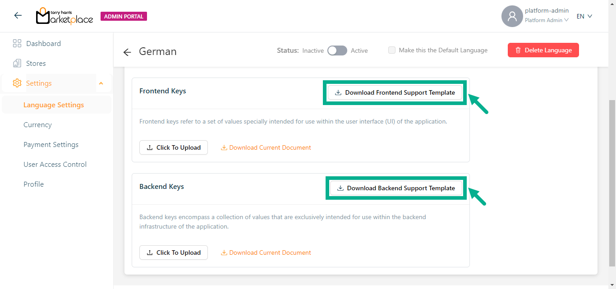Viewport: 616px width, 289px height.
Task: Check Make this the Default Language
Action: 392,50
